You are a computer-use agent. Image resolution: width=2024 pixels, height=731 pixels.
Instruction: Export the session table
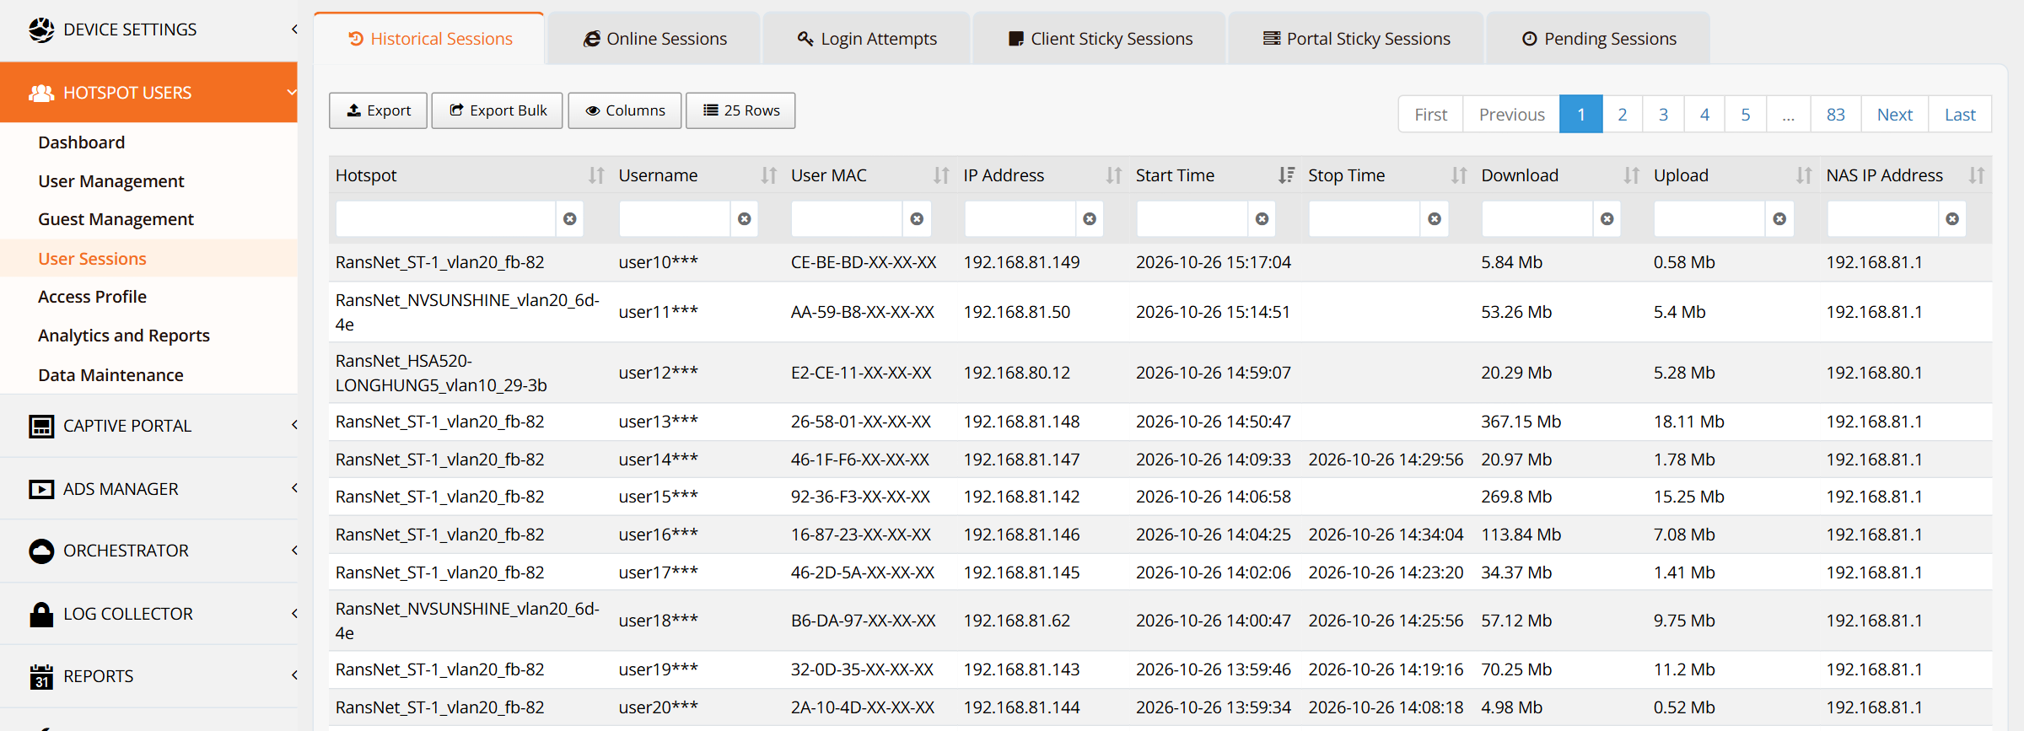pos(379,110)
